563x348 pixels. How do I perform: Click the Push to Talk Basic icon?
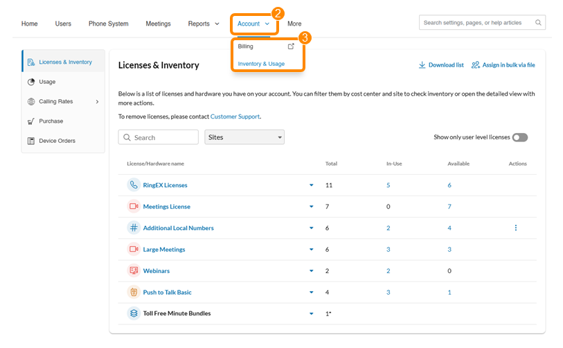click(134, 292)
